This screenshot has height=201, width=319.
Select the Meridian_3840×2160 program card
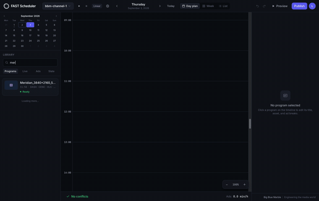(x=30, y=87)
